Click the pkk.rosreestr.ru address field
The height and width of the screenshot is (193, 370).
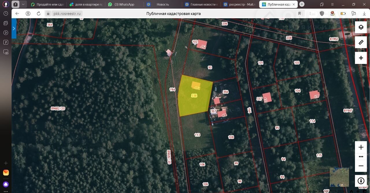(68, 14)
